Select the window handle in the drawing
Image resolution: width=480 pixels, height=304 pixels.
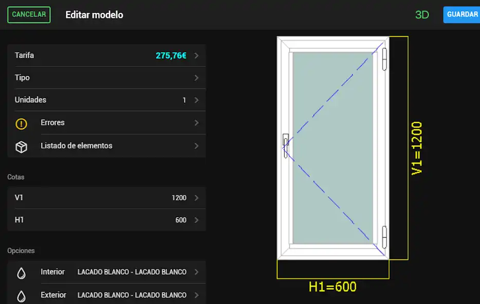(x=286, y=145)
